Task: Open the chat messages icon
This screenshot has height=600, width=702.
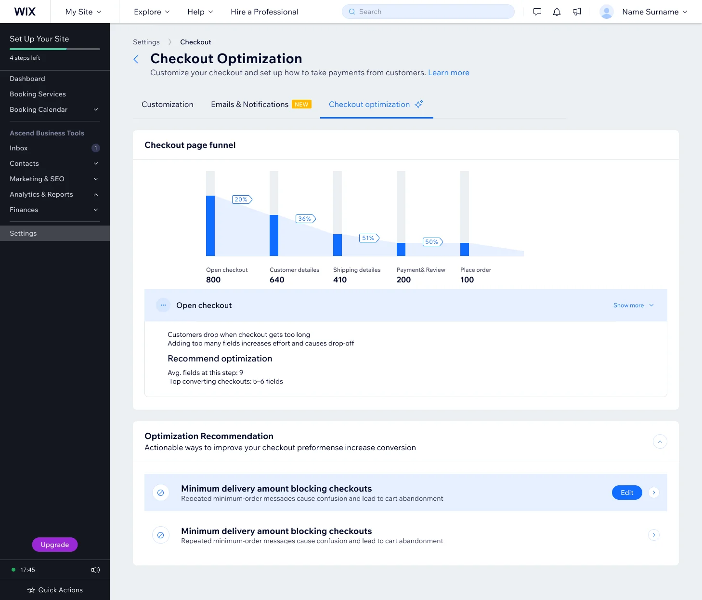Action: pos(537,12)
